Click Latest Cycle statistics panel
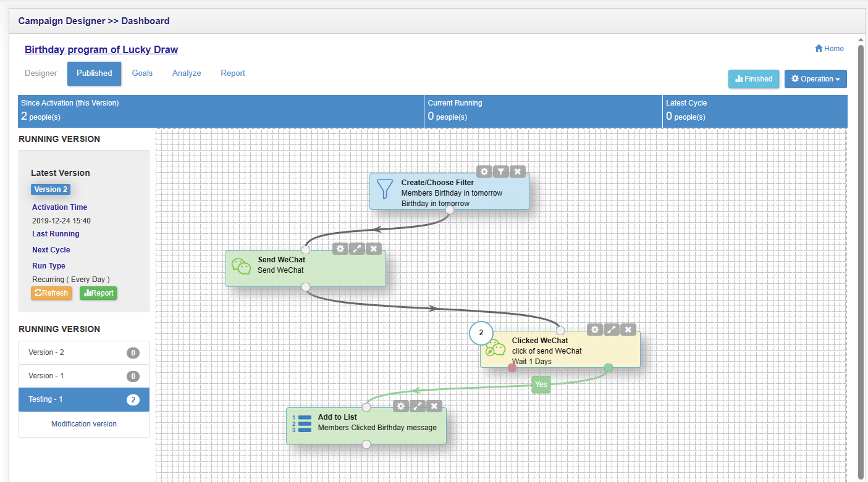Viewport: 868px width, 482px height. 755,111
